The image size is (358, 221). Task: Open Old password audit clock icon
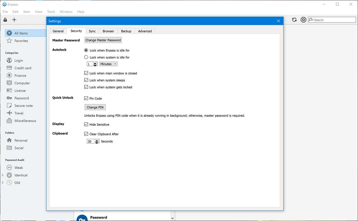pos(9,183)
